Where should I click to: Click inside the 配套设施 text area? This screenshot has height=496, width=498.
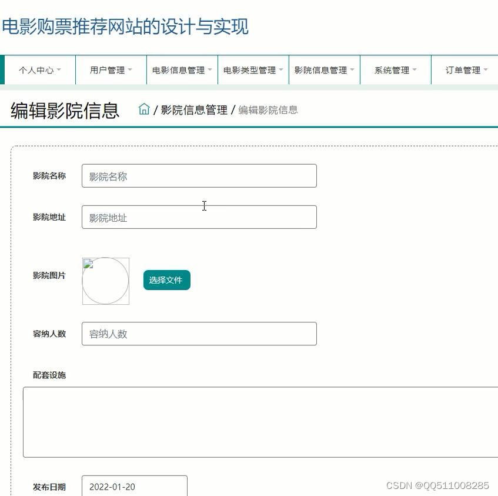pyautogui.click(x=260, y=422)
